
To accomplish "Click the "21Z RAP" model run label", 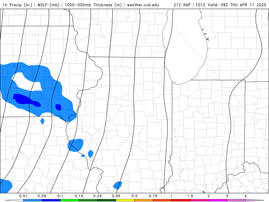I will (x=182, y=5).
